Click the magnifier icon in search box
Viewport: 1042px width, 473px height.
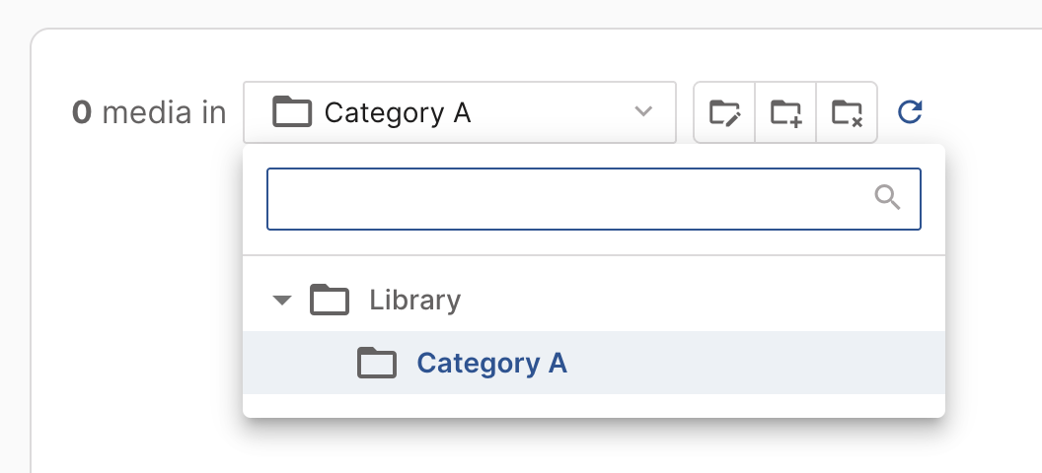coord(887,198)
